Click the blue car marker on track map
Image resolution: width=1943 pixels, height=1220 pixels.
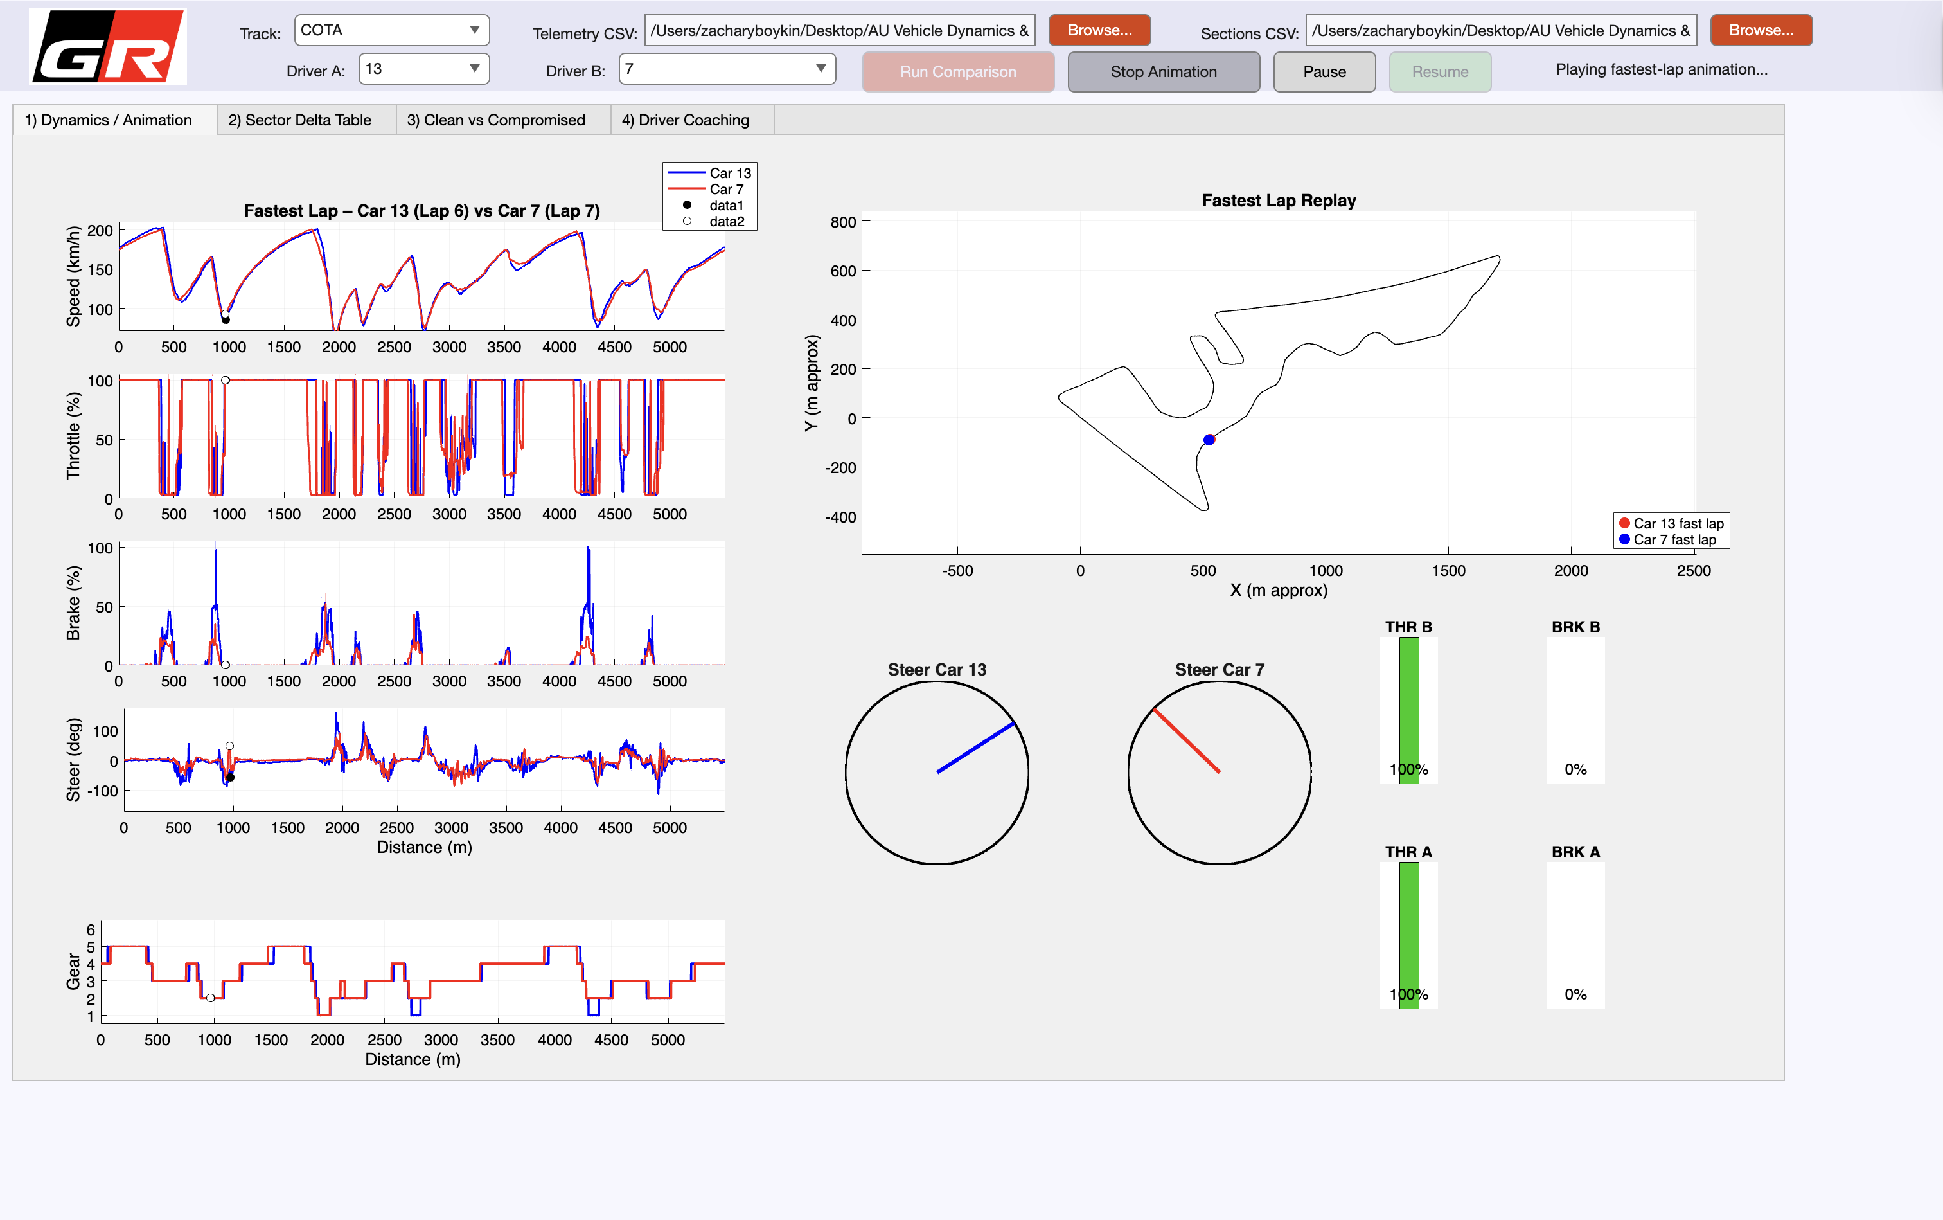tap(1208, 440)
